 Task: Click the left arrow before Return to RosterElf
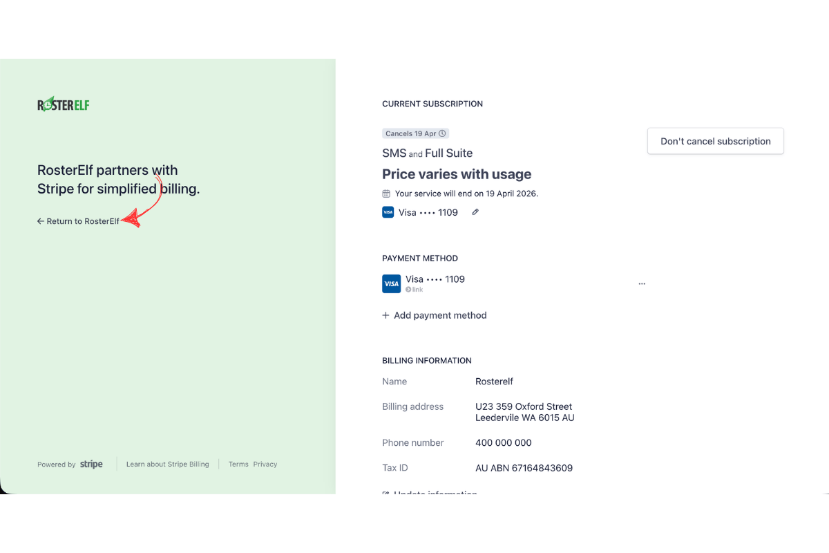point(40,221)
